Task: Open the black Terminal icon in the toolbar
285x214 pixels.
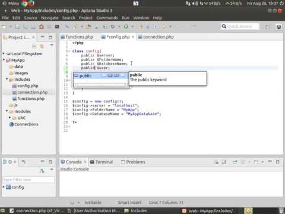Action: click(x=57, y=26)
